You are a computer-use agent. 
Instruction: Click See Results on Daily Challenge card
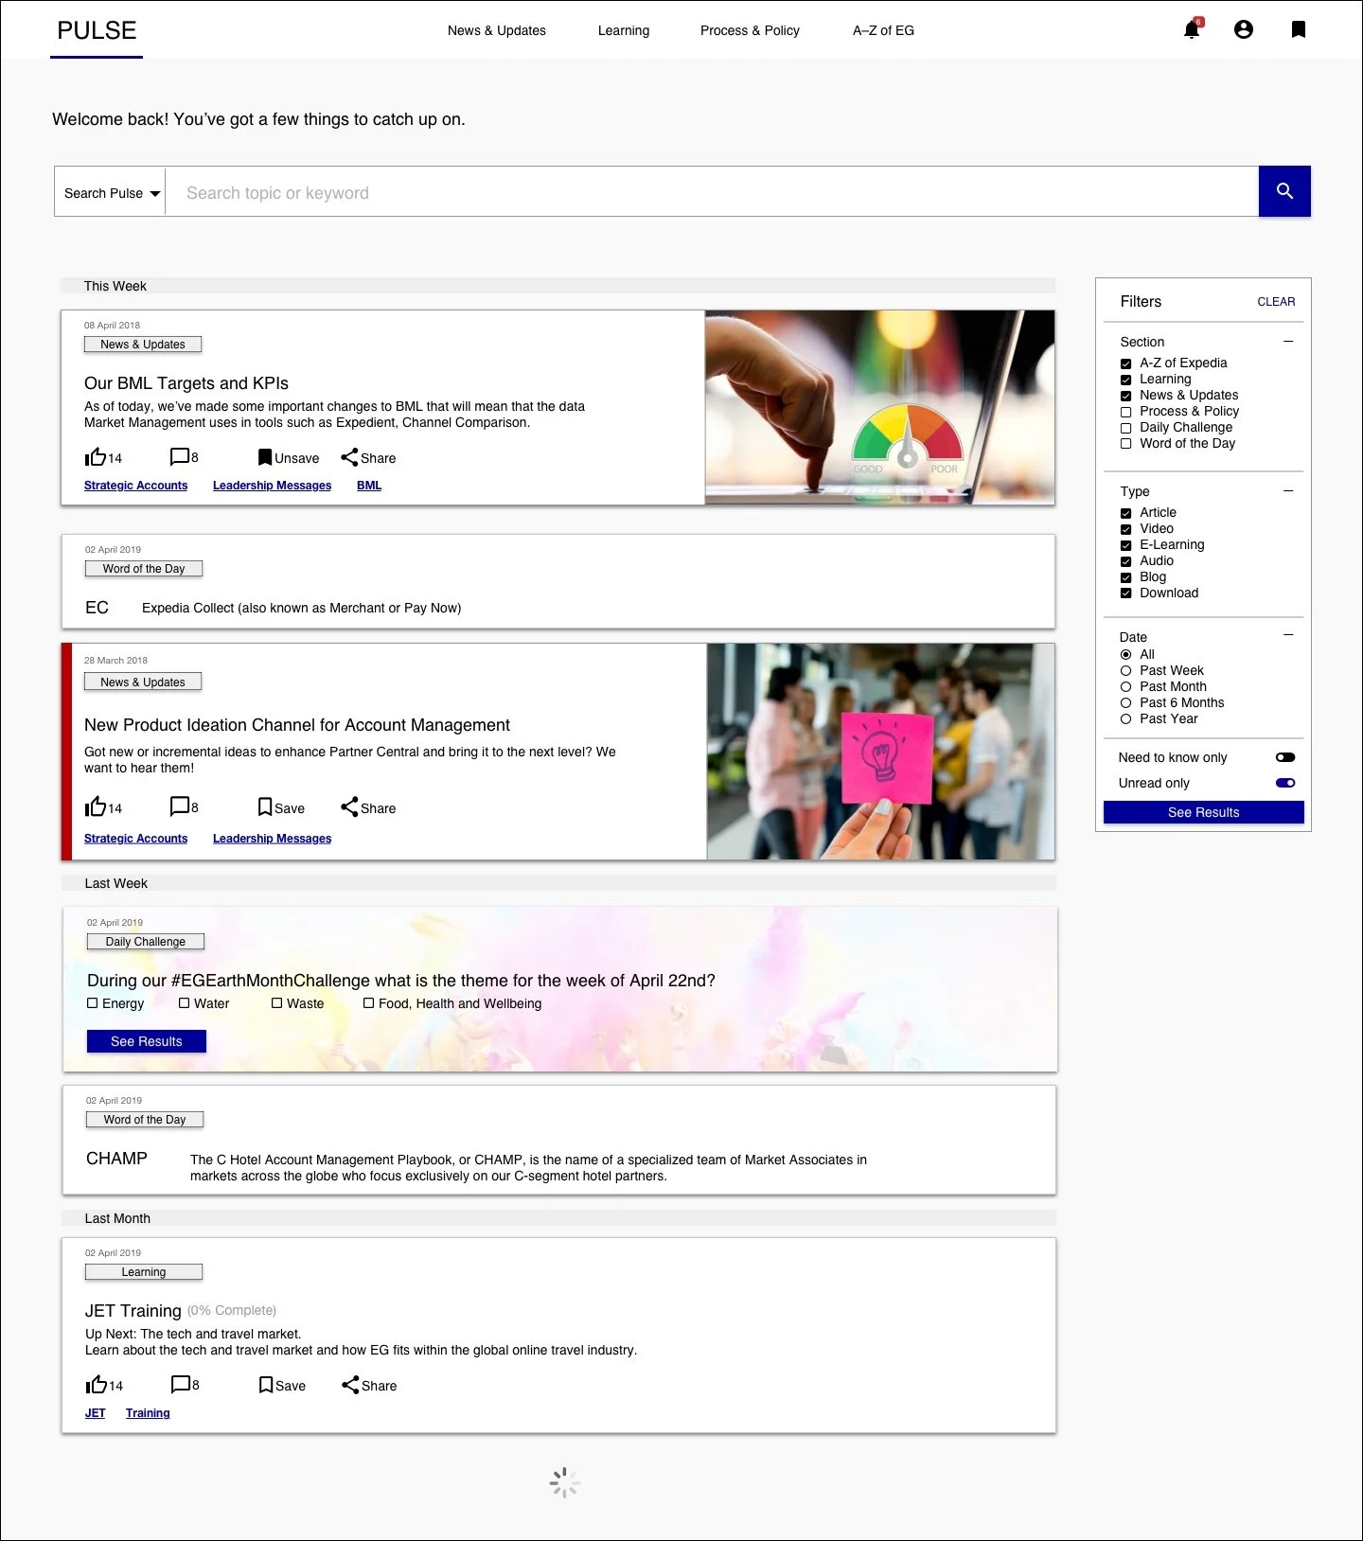[x=147, y=1041]
